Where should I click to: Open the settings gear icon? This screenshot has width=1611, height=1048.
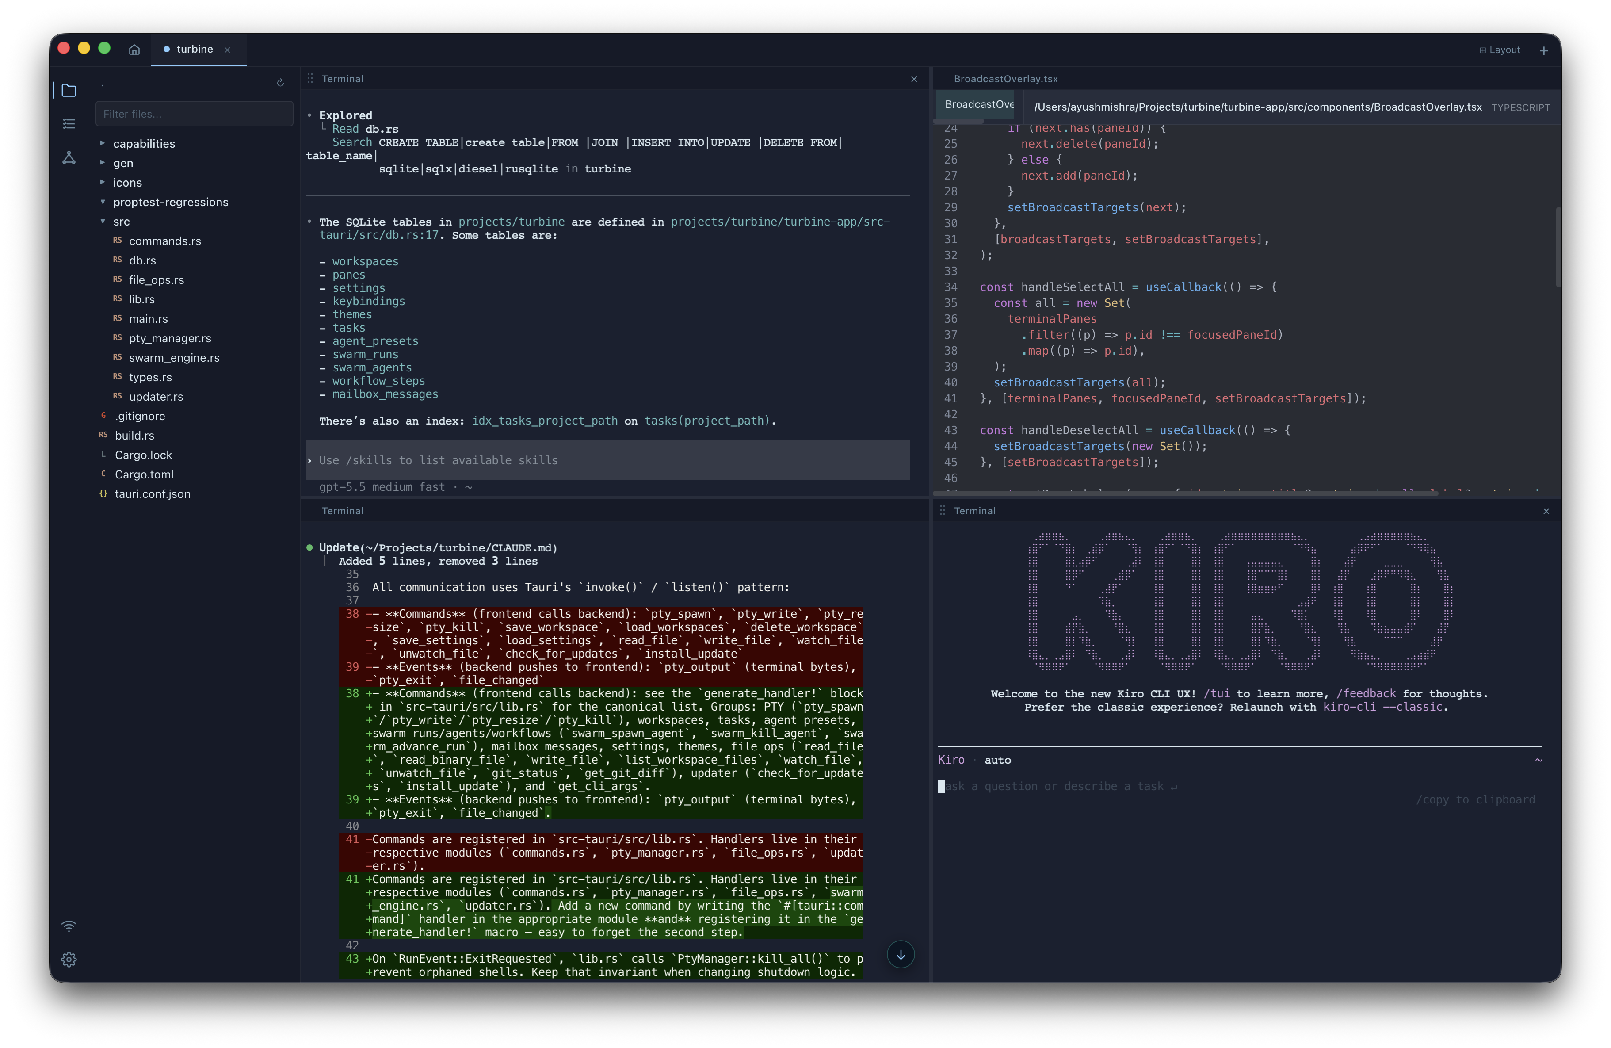[x=69, y=959]
